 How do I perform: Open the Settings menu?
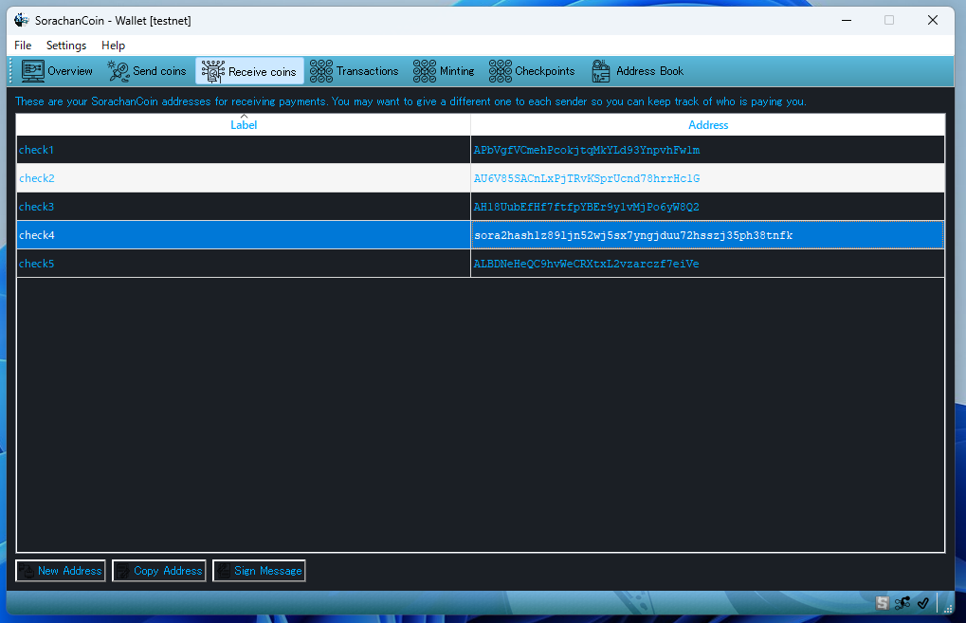[x=66, y=46]
